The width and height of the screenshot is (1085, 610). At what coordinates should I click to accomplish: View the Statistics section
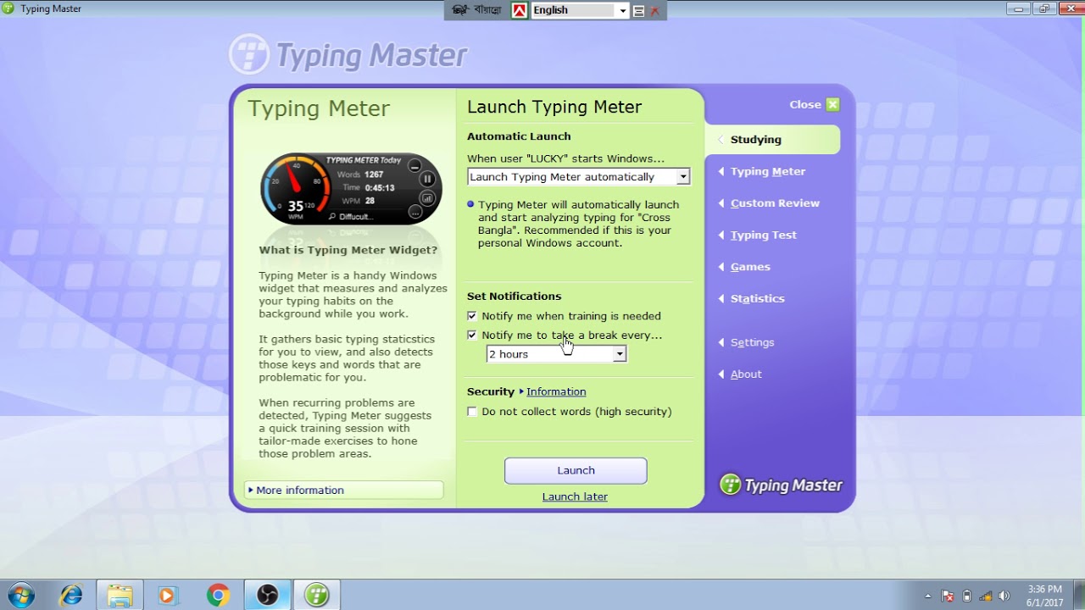(757, 298)
